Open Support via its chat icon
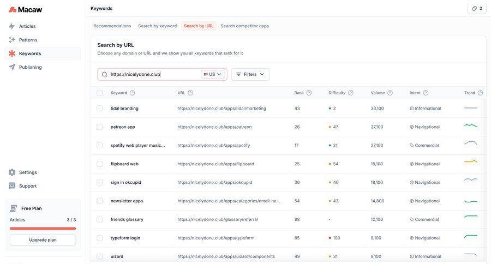 pos(12,185)
